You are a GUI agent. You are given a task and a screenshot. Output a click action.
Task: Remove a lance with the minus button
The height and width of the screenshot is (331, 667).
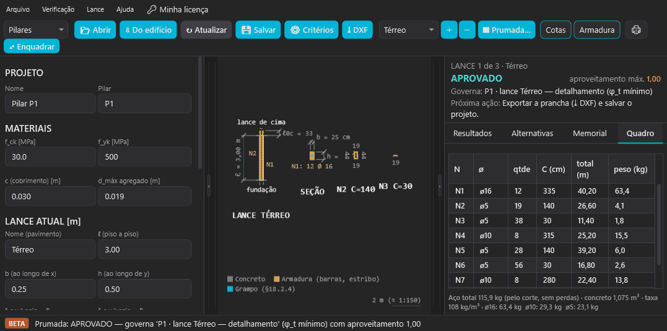click(467, 30)
